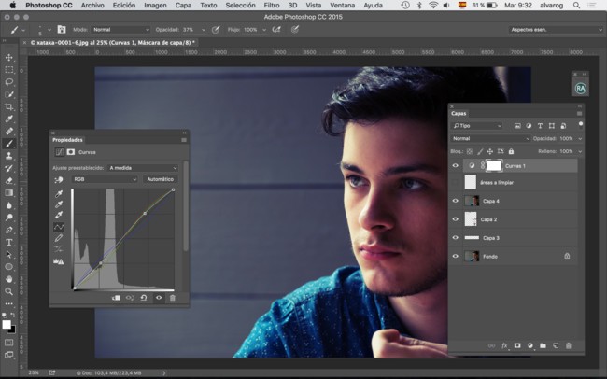This screenshot has height=379, width=607.
Task: Select the Move tool in the toolbar
Action: (x=9, y=58)
